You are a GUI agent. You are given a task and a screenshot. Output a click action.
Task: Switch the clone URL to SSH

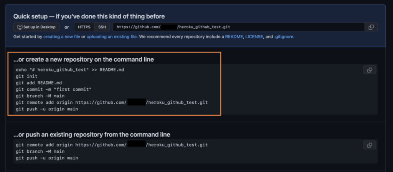tap(102, 27)
